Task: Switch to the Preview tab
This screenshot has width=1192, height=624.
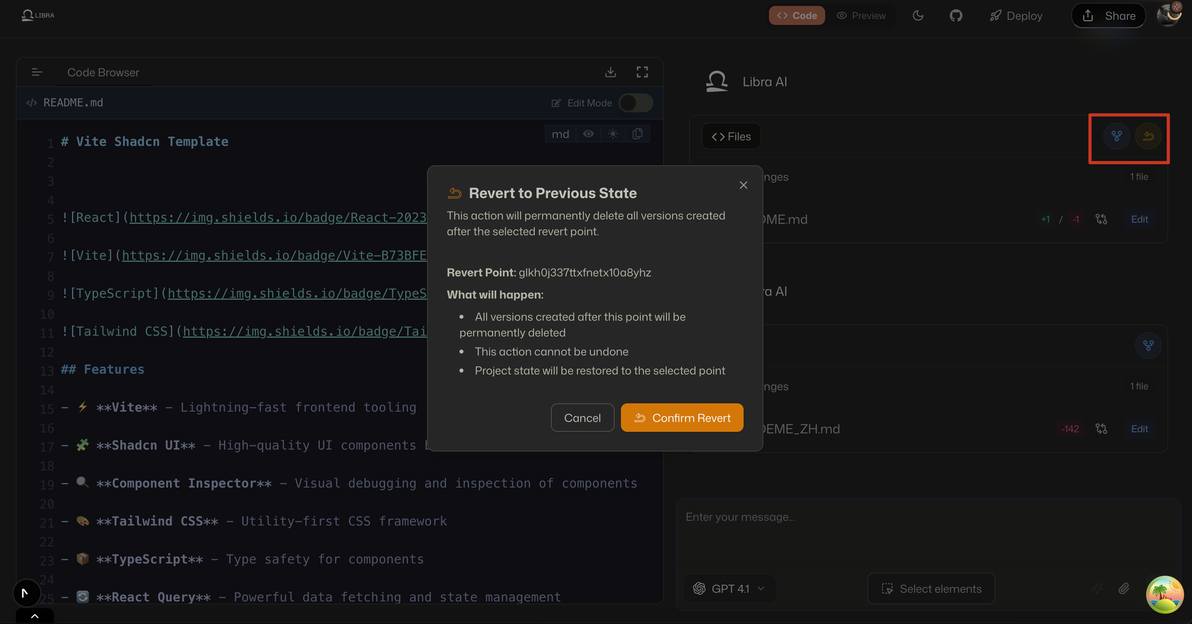Action: [x=861, y=15]
